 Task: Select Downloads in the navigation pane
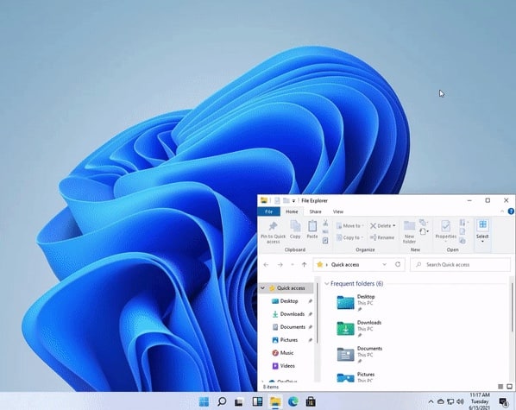[293, 314]
